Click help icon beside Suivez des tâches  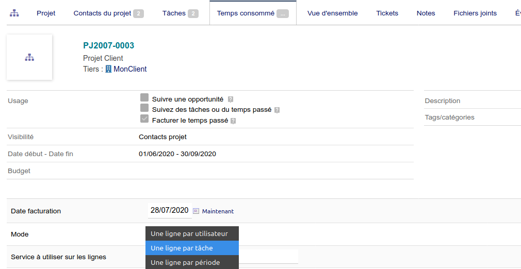click(x=277, y=110)
